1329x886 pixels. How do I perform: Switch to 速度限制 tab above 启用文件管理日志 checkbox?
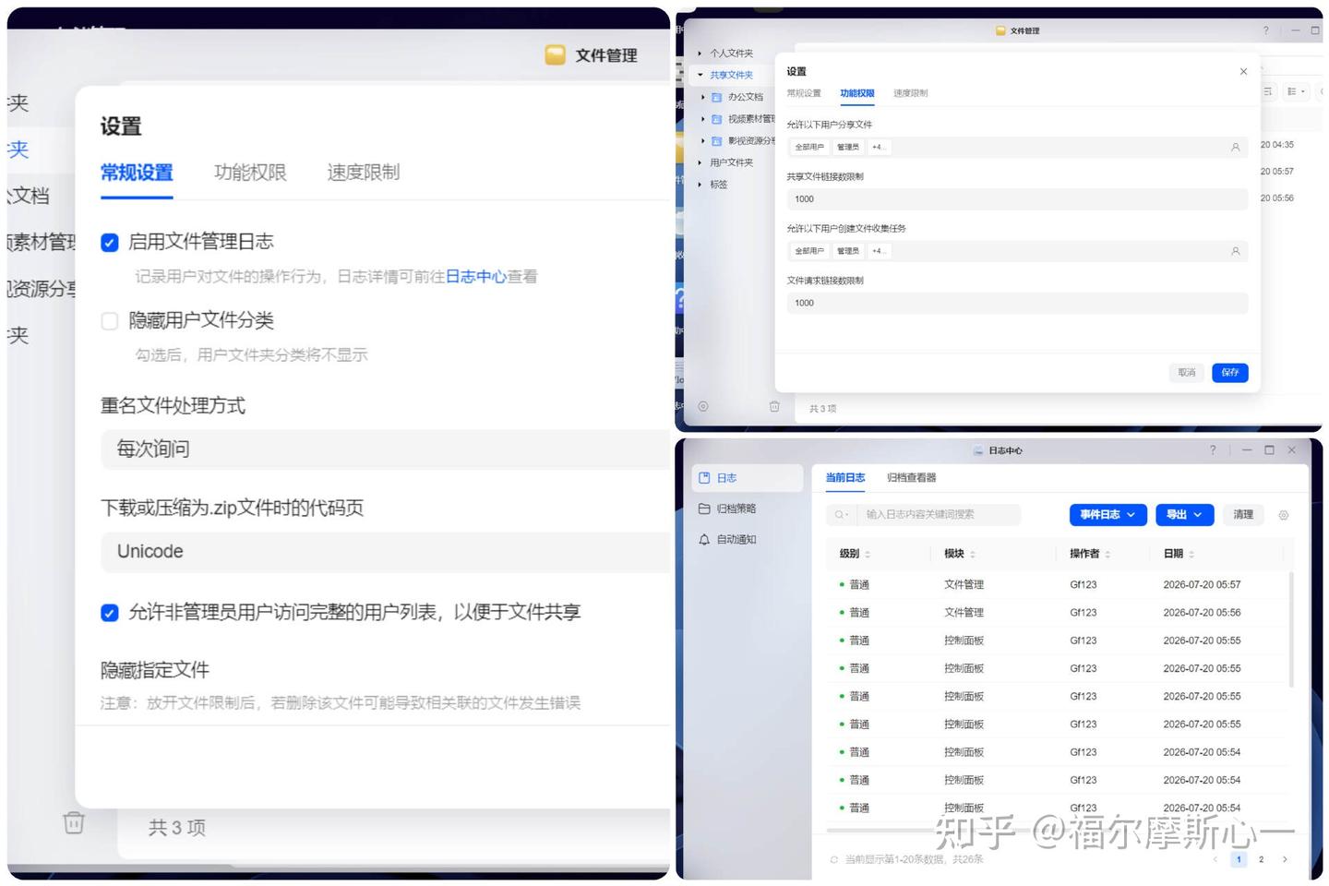coord(364,173)
